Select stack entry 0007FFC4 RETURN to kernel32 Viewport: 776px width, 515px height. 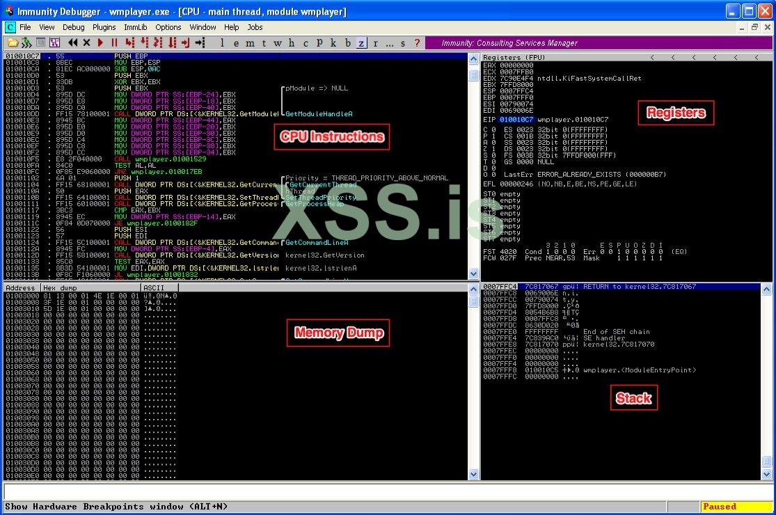621,287
